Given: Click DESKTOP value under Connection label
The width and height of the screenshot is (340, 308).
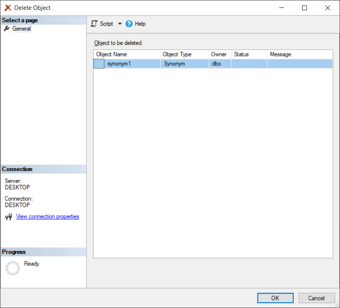Looking at the screenshot, I should tap(17, 205).
